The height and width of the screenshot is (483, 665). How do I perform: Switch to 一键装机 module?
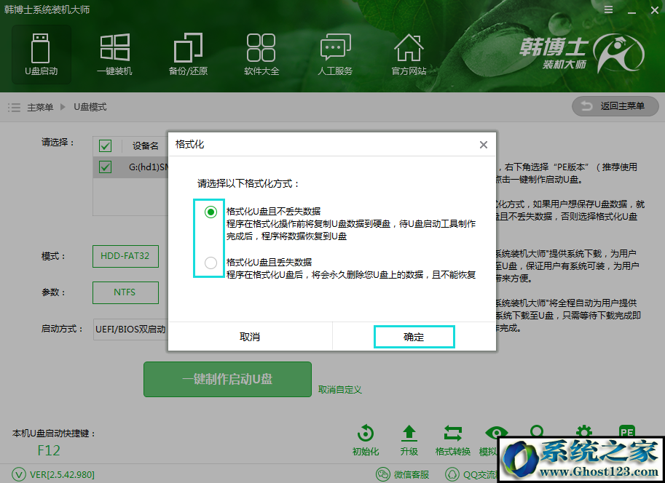pyautogui.click(x=114, y=55)
